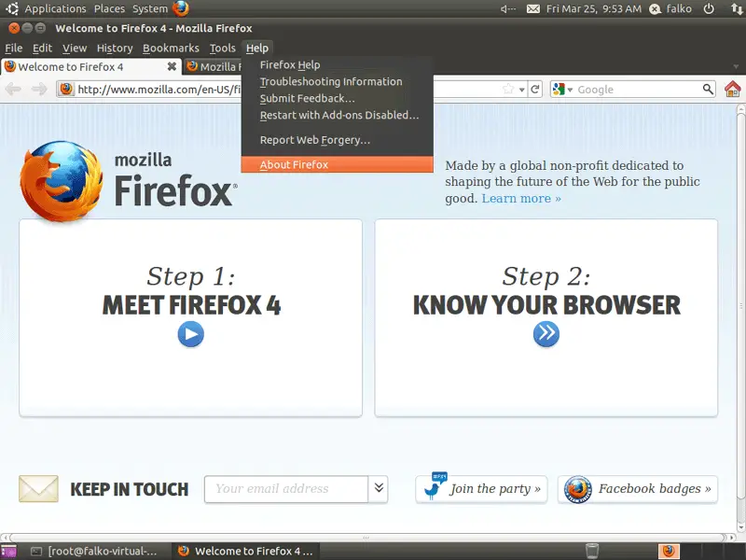The width and height of the screenshot is (746, 560).
Task: Open the File menu
Action: tap(14, 49)
